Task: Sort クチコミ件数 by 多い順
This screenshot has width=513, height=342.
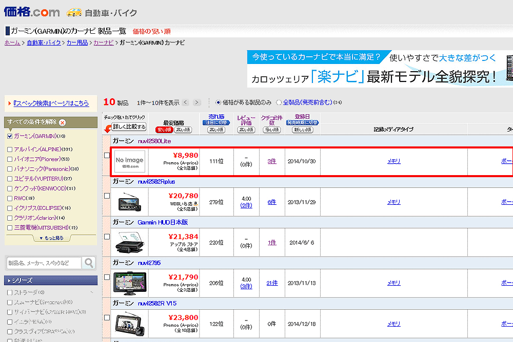Action: click(x=271, y=130)
